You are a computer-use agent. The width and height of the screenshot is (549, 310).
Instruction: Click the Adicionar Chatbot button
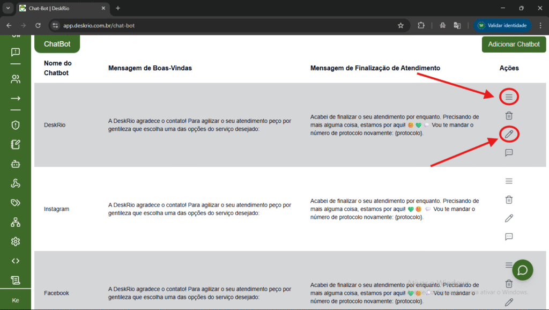514,45
